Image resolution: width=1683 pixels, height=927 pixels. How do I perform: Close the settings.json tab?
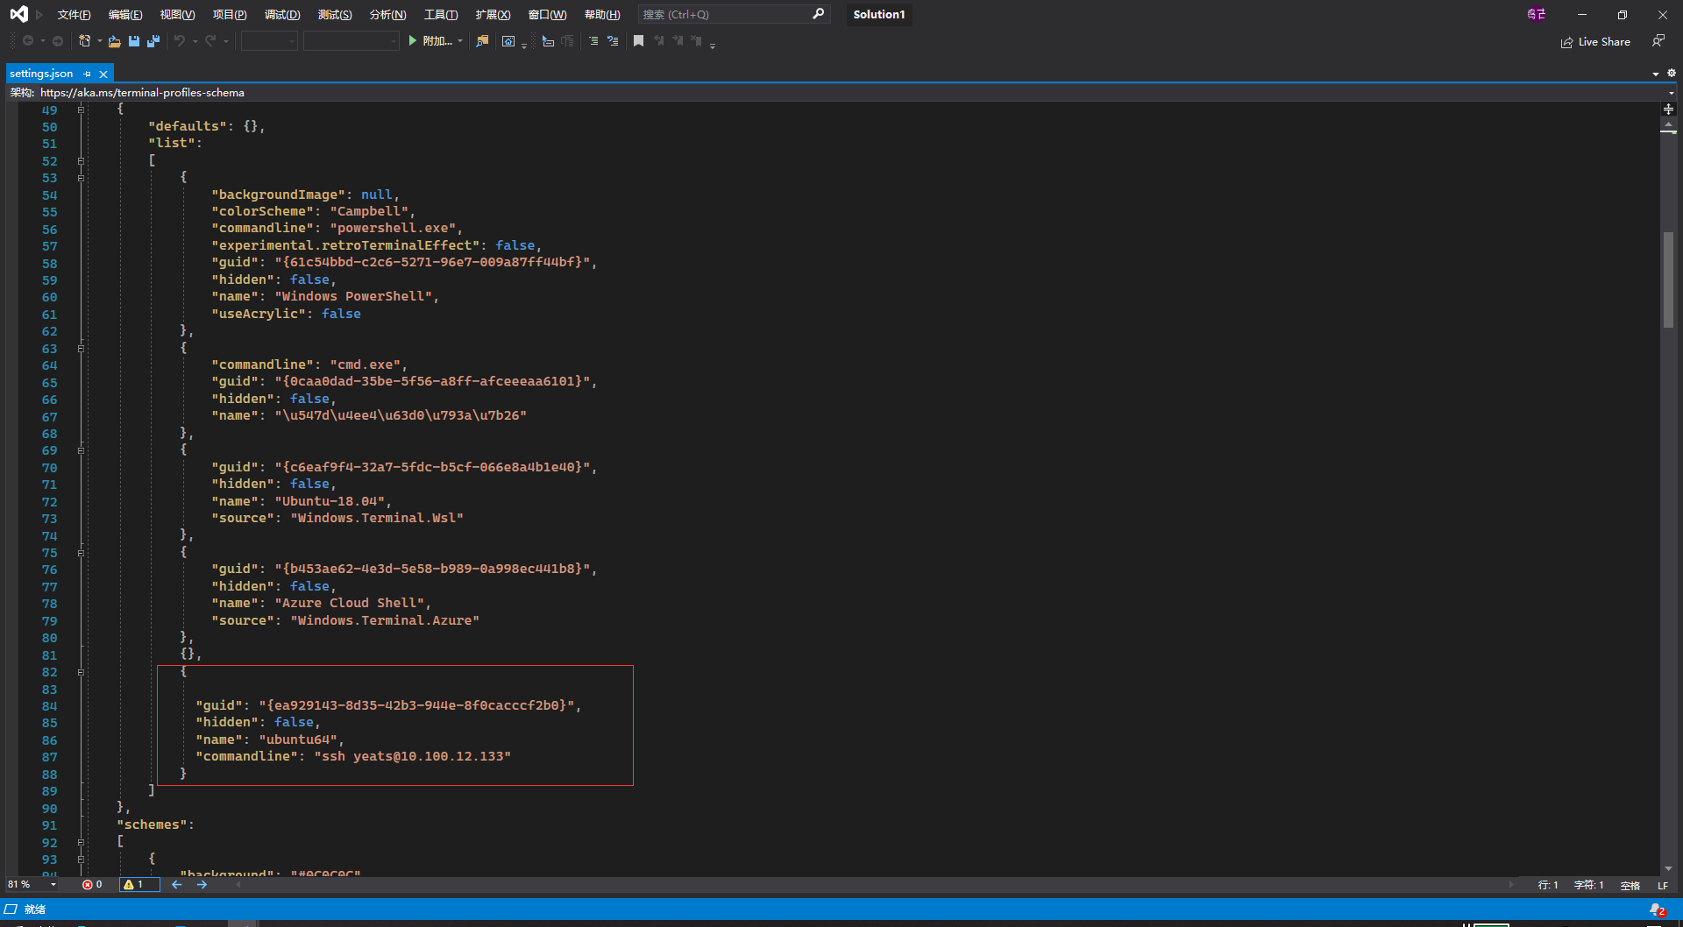coord(103,74)
